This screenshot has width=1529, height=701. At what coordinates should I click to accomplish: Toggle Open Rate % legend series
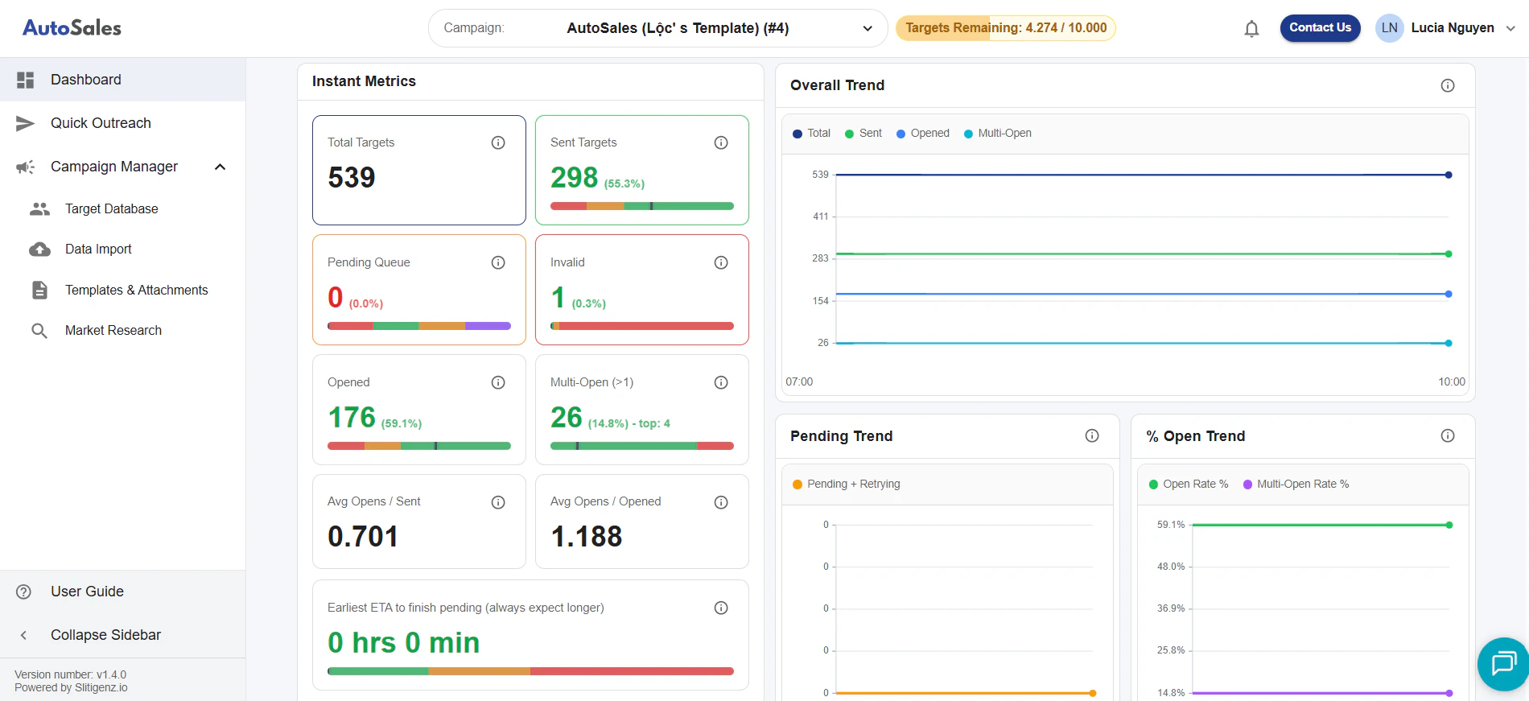(x=1188, y=484)
